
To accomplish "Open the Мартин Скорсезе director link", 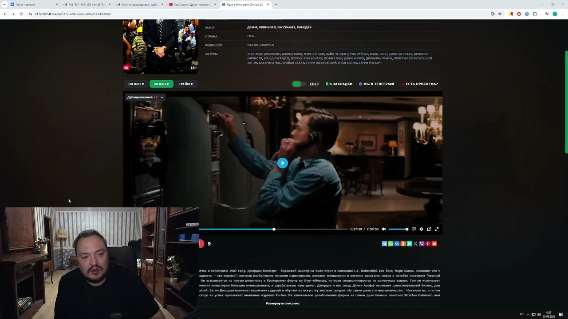I will (x=261, y=45).
